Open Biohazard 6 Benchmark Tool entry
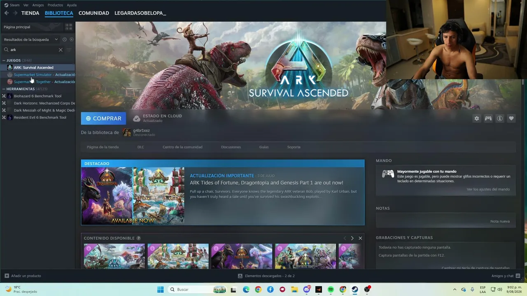The width and height of the screenshot is (527, 296). [x=38, y=96]
